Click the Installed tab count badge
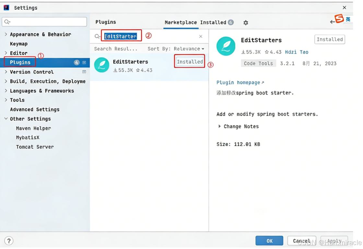The width and height of the screenshot is (363, 249). click(230, 22)
